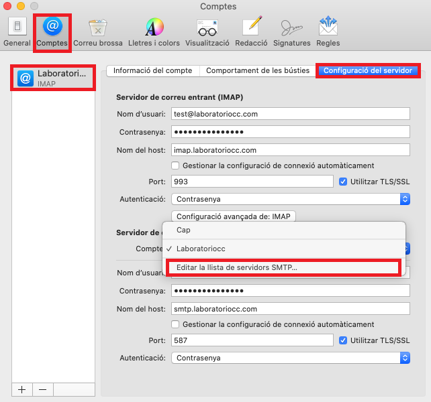Click the IMAP Nom del host field
Screen dimensions: 431x402
(291, 150)
